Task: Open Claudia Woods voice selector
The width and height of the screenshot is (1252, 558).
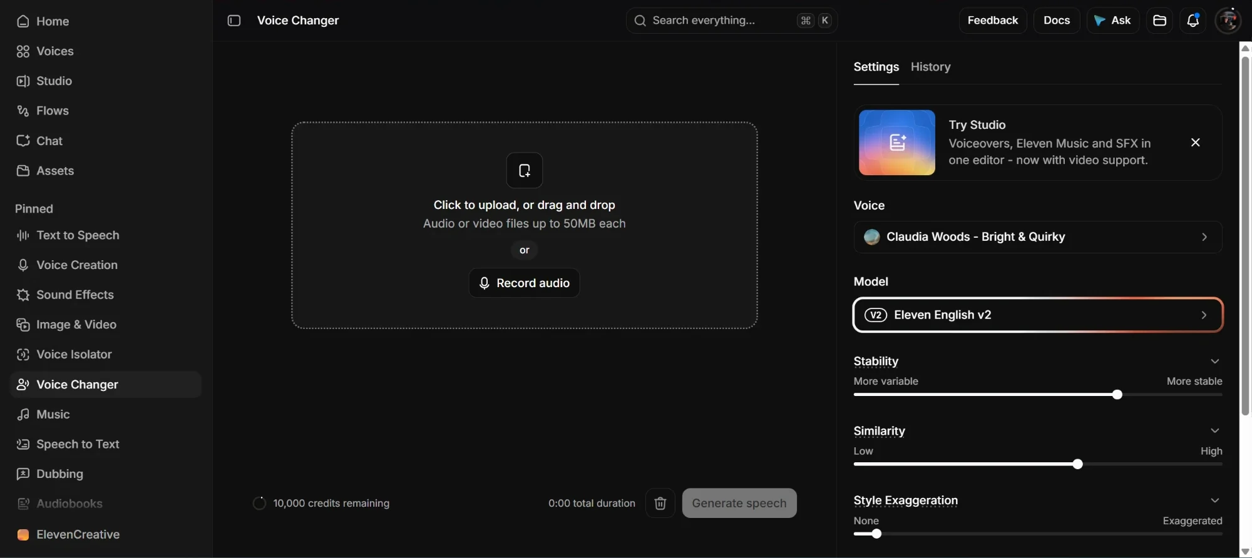Action: [x=1038, y=237]
